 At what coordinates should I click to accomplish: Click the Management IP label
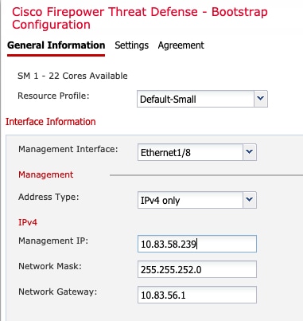[53, 241]
